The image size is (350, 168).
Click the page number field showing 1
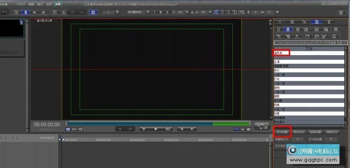pyautogui.click(x=108, y=12)
